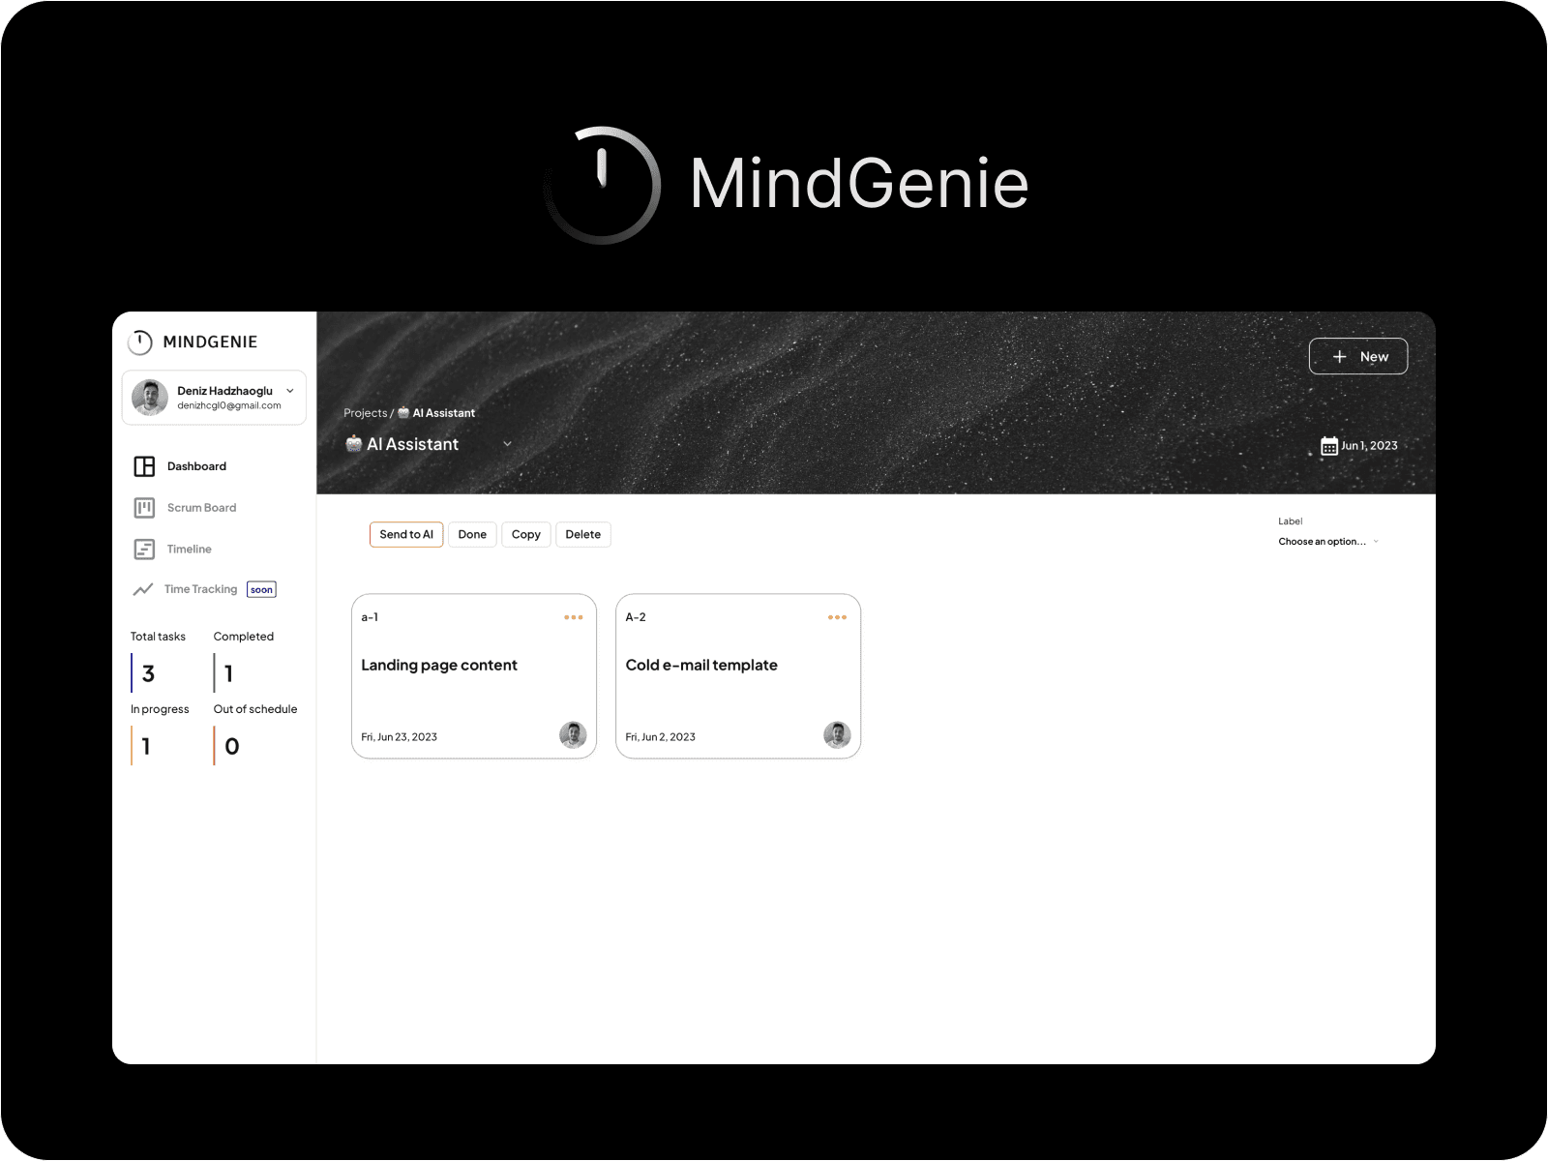Viewport: 1548px width, 1161px height.
Task: Click the "Send to AI" button
Action: (x=405, y=534)
